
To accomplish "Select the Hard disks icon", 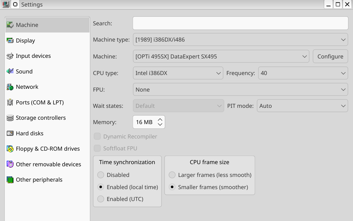I will click(10, 133).
